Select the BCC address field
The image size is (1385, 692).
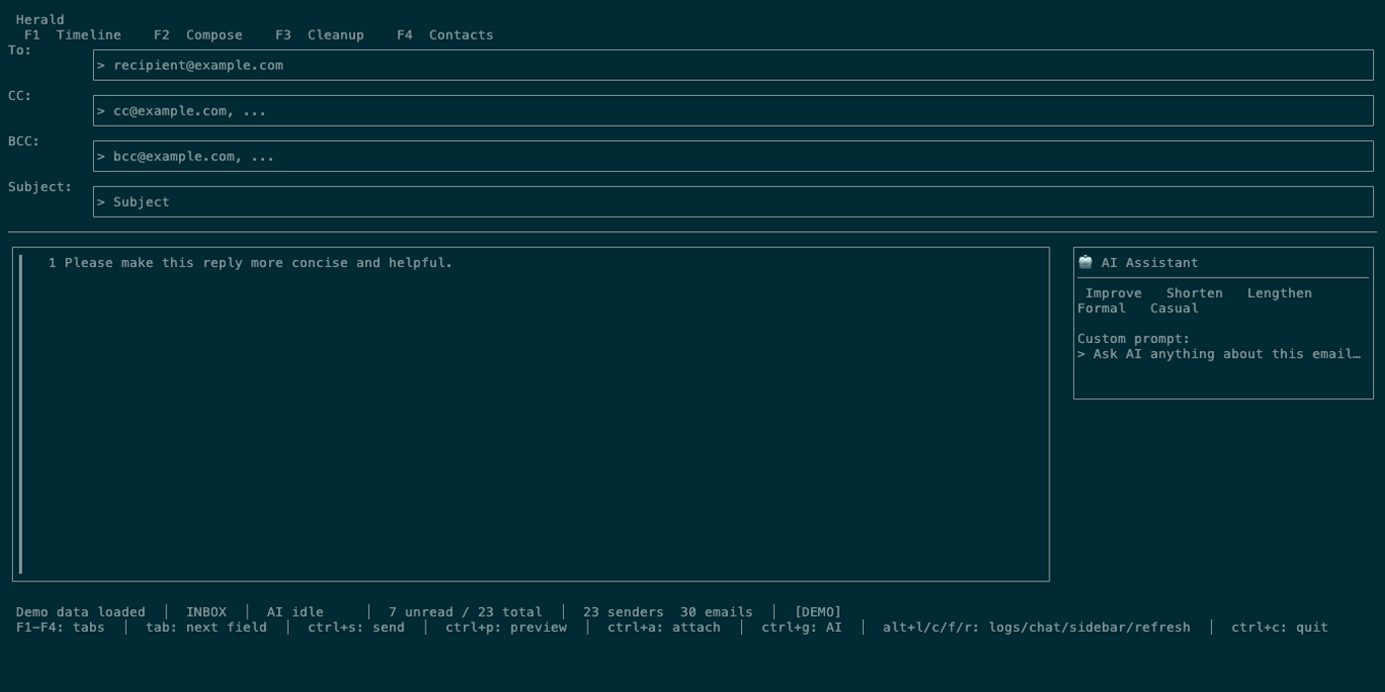point(733,156)
